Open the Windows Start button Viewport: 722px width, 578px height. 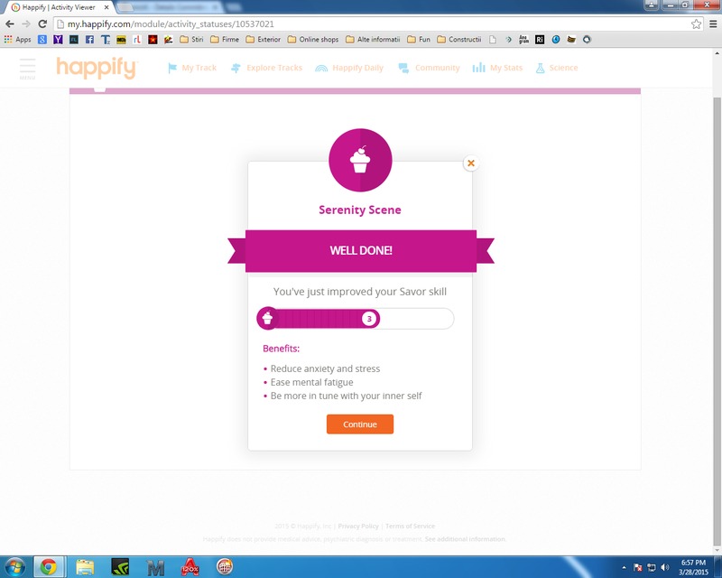[x=15, y=567]
